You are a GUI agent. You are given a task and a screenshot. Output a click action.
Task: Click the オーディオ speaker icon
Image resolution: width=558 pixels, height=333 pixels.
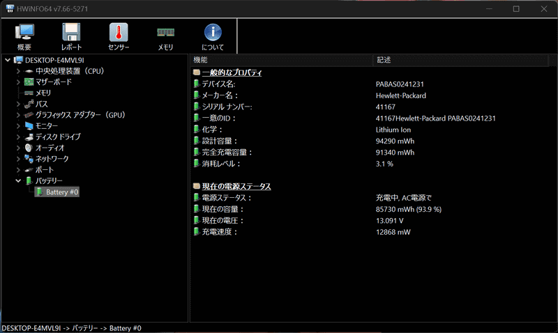29,148
